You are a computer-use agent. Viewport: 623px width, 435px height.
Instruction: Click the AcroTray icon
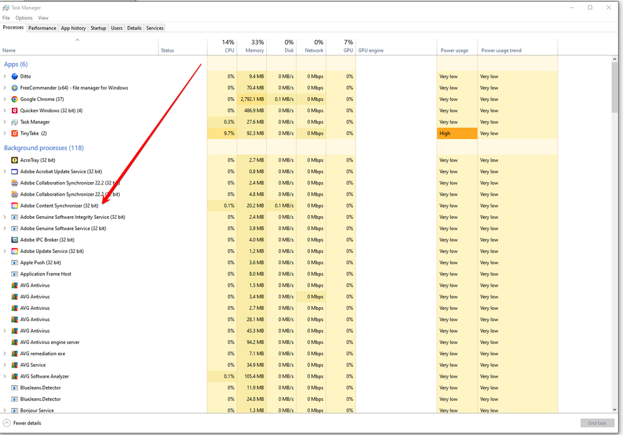click(x=15, y=160)
